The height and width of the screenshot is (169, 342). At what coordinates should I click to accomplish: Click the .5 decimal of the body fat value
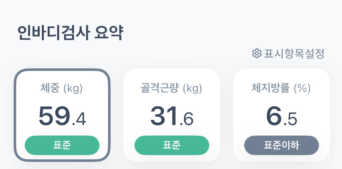291,119
